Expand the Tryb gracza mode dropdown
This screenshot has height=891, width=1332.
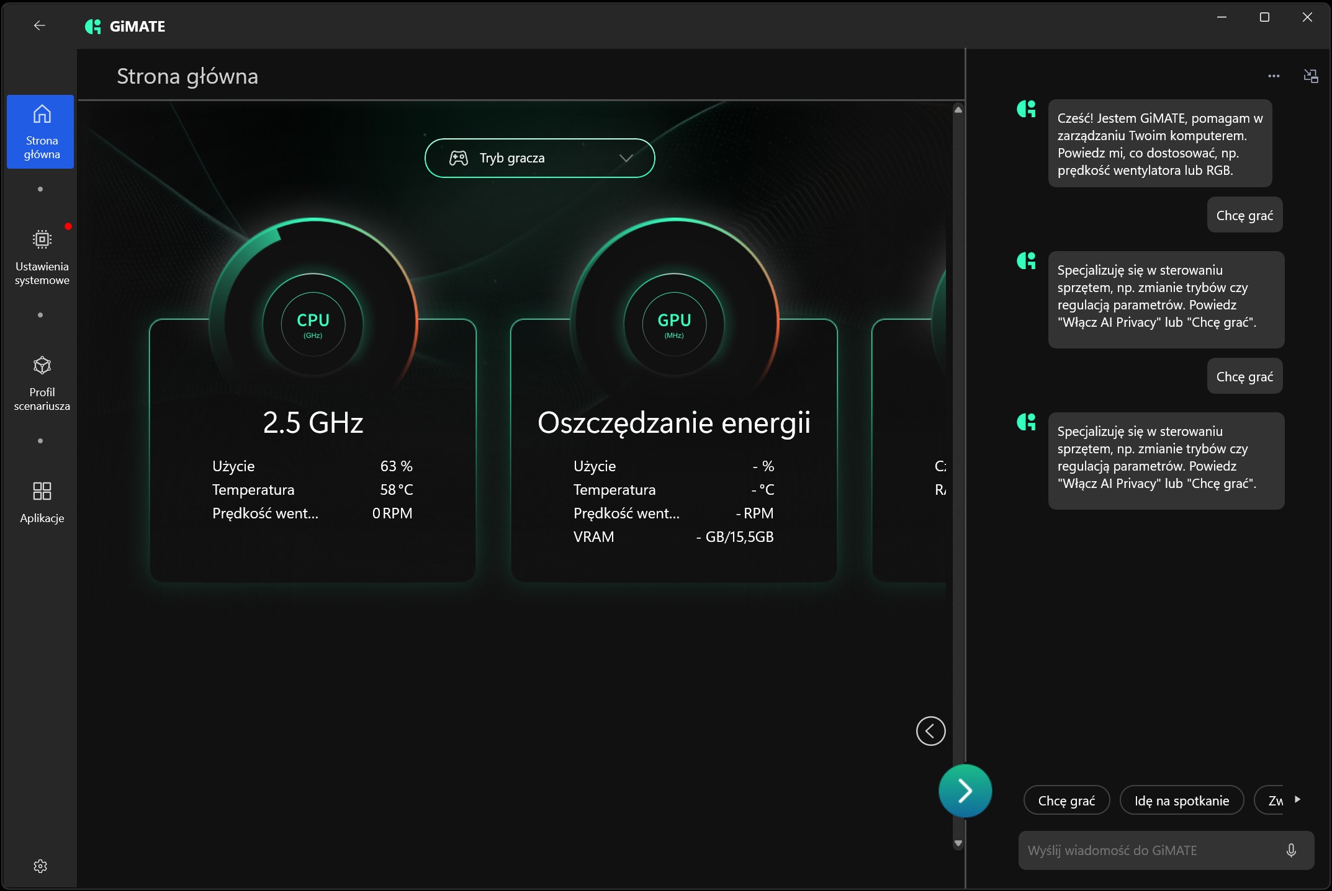[x=539, y=158]
